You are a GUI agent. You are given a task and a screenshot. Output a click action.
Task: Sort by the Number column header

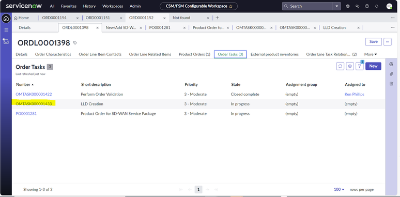25,84
